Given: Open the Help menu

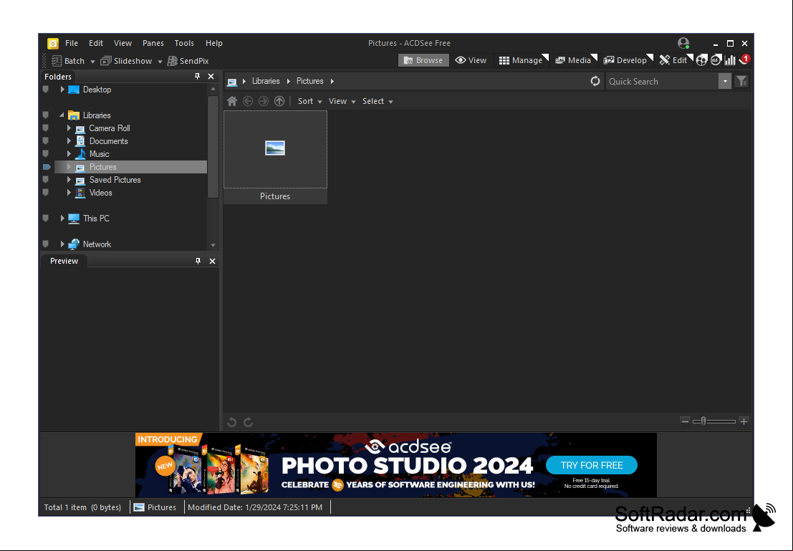Looking at the screenshot, I should (x=214, y=43).
